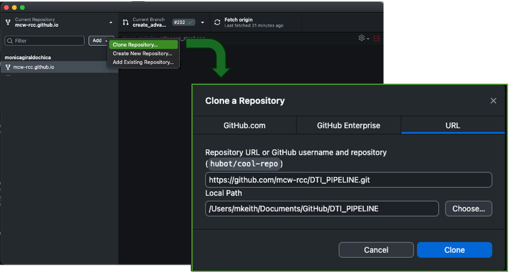Click the Fetch origin refresh icon
The image size is (509, 272).
click(217, 22)
